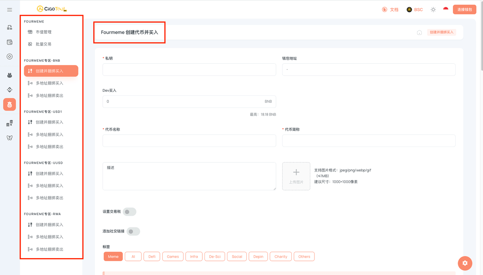Screen dimensions: 483x275
Task: Click the plus icon to upload image
Action: [296, 172]
